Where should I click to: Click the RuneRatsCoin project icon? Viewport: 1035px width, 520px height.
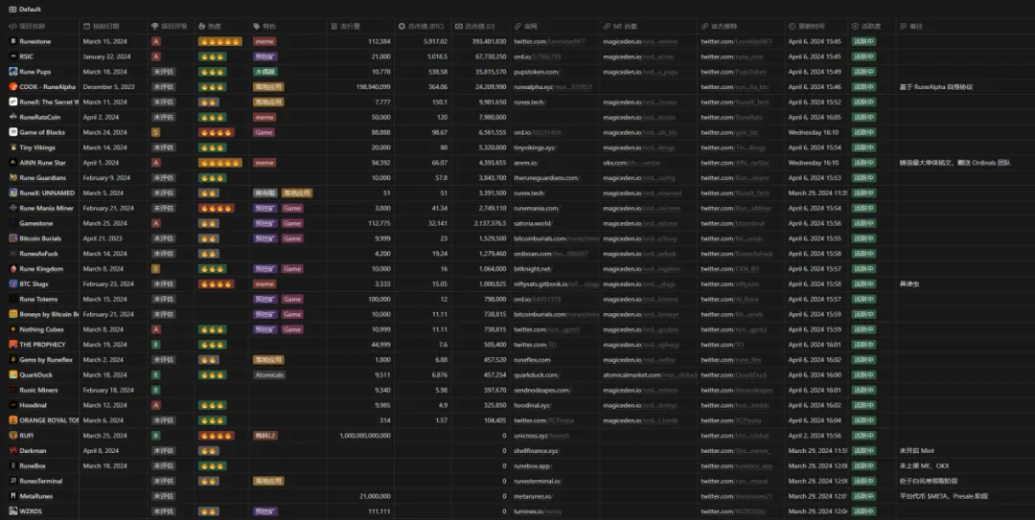point(13,118)
